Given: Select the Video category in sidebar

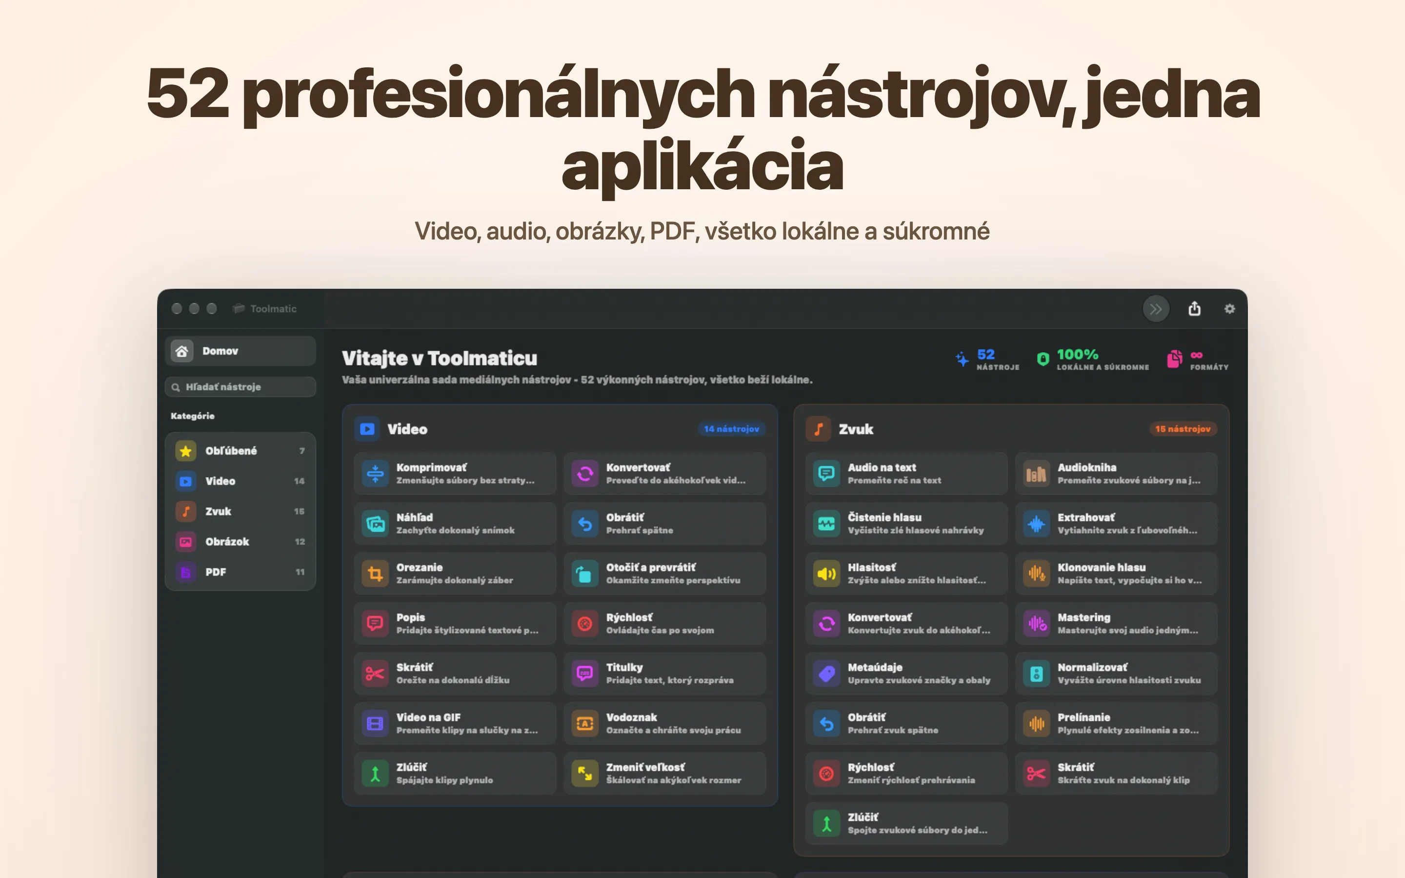Looking at the screenshot, I should (x=241, y=481).
